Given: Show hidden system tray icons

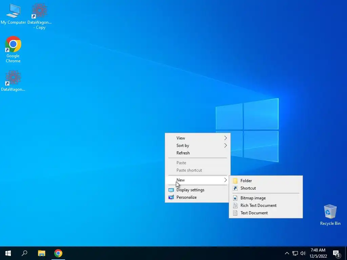Looking at the screenshot, I should click(x=287, y=253).
